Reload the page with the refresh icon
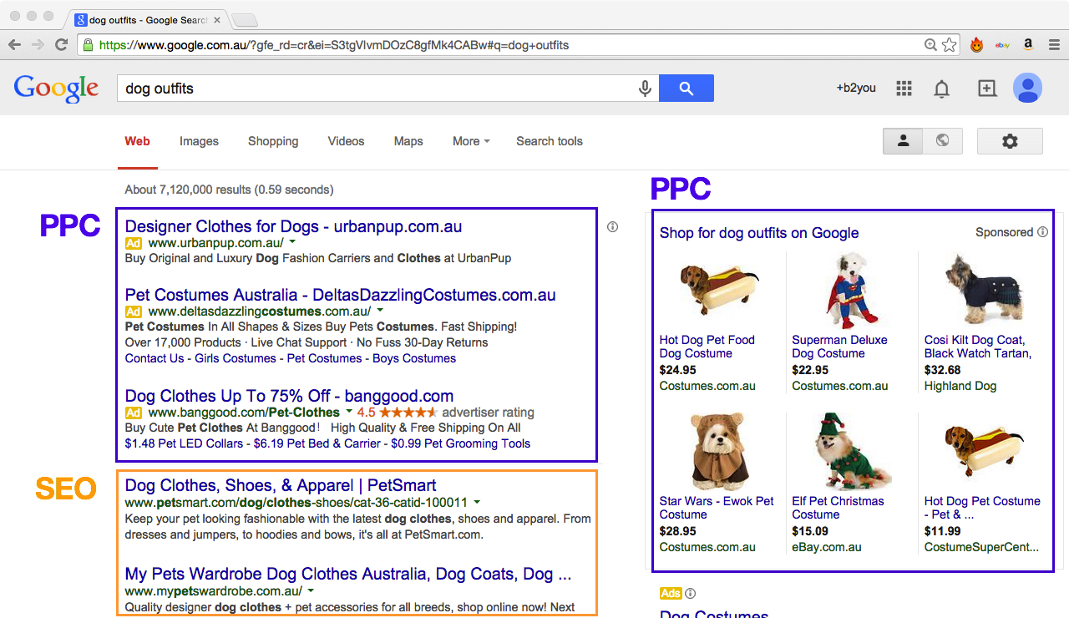 point(61,45)
